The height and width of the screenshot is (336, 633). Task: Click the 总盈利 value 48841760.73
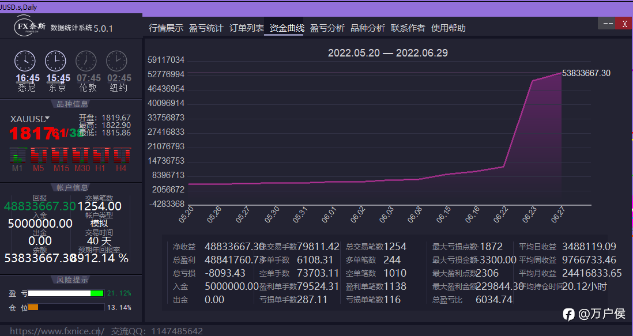(235, 260)
